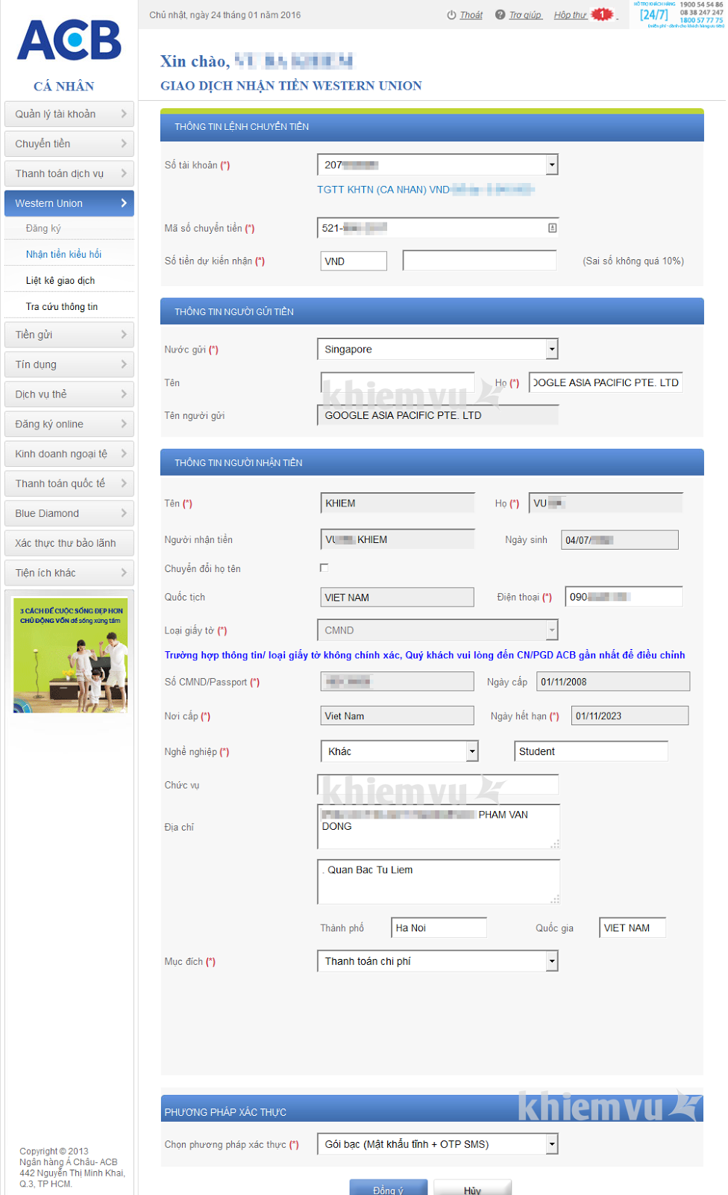Open the Thanh toán quốc tế menu

[69, 484]
